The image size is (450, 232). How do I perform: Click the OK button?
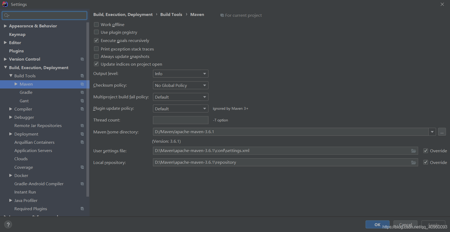pos(377,225)
